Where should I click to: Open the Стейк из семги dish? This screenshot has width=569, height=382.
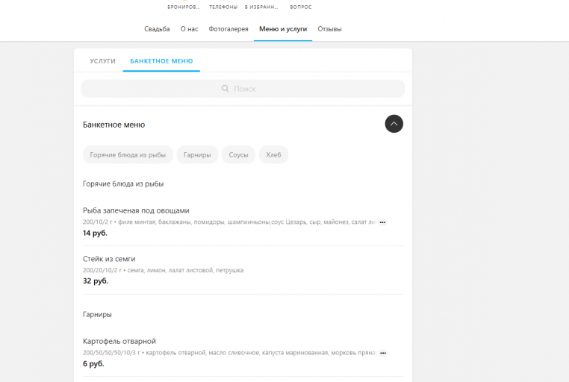[109, 259]
